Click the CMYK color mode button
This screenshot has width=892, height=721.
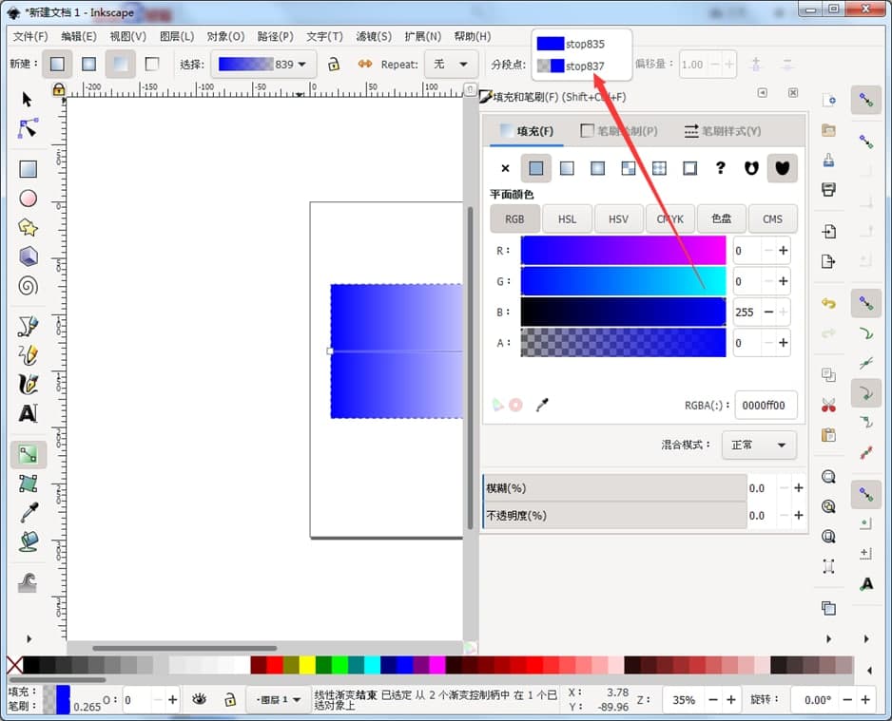(x=670, y=218)
